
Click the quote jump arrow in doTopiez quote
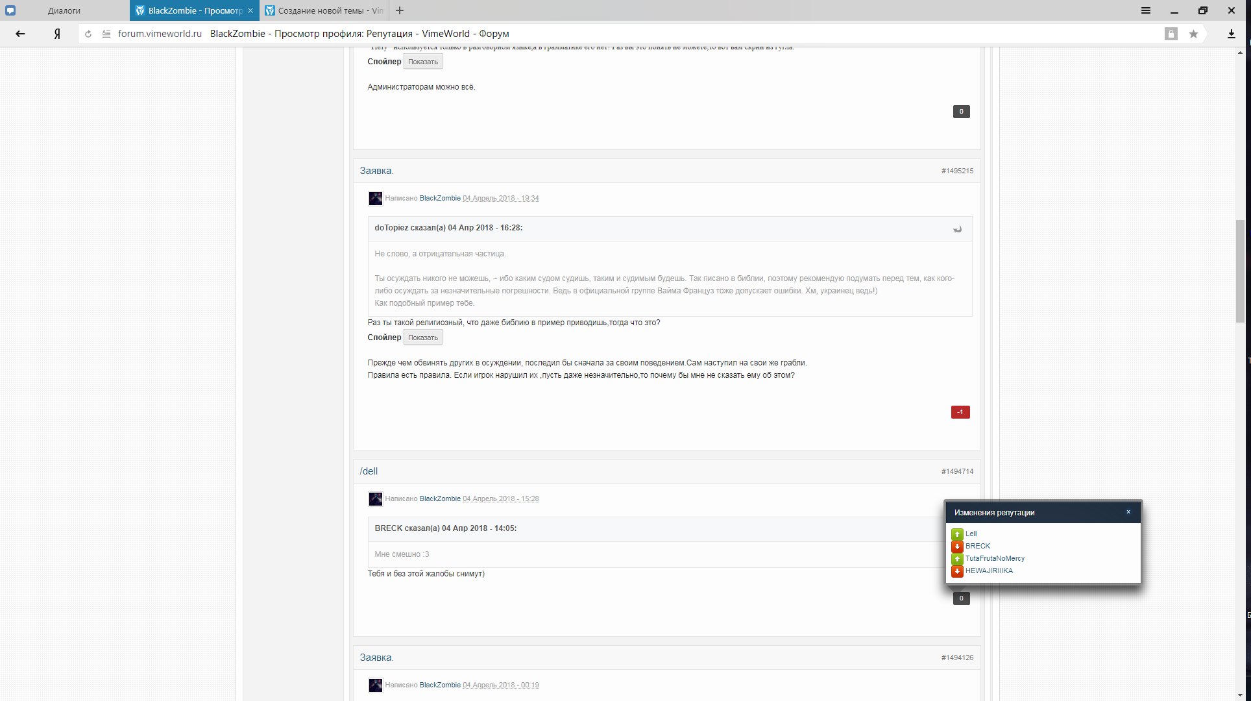click(x=957, y=228)
